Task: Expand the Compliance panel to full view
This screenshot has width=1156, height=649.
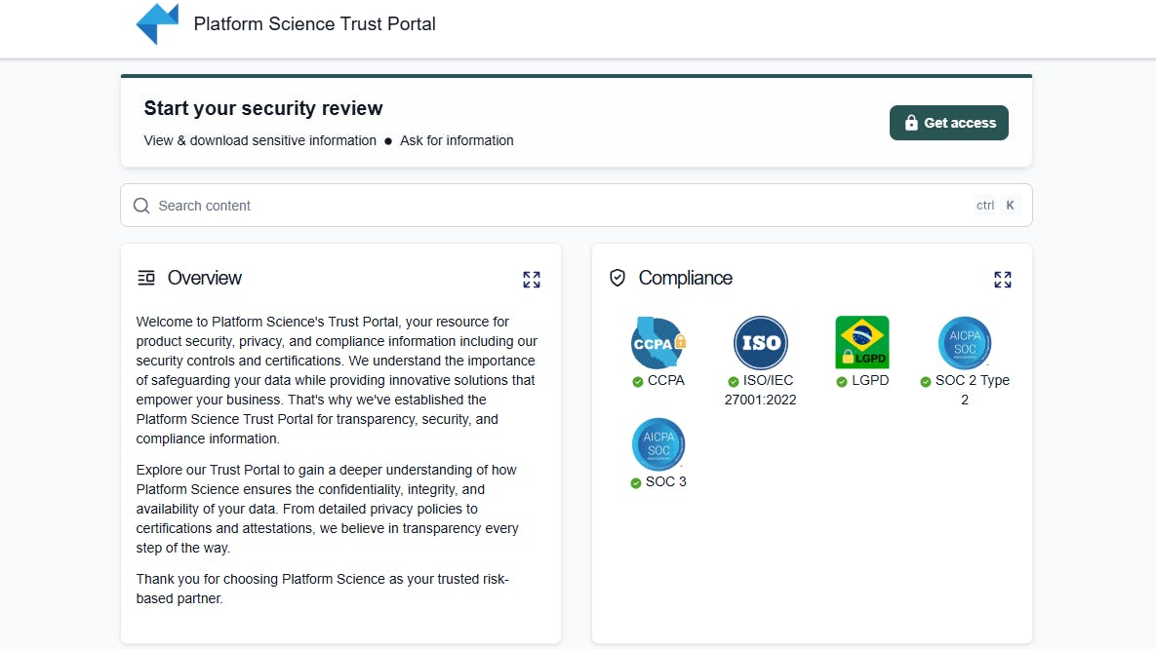Action: point(1003,280)
